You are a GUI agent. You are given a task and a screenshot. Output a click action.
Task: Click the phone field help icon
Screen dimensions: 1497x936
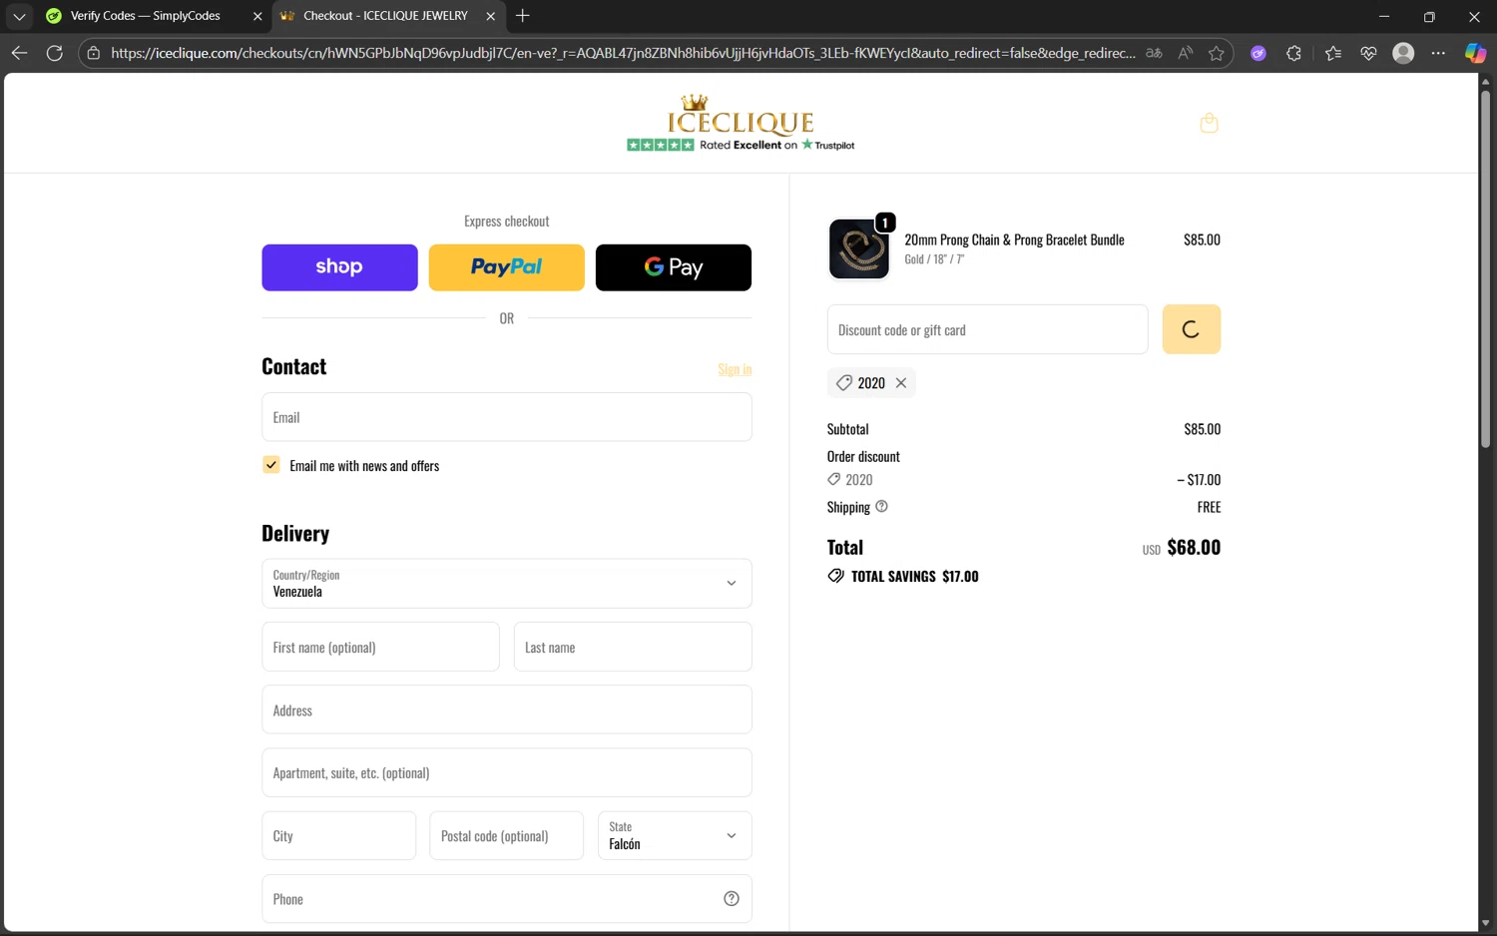732,899
